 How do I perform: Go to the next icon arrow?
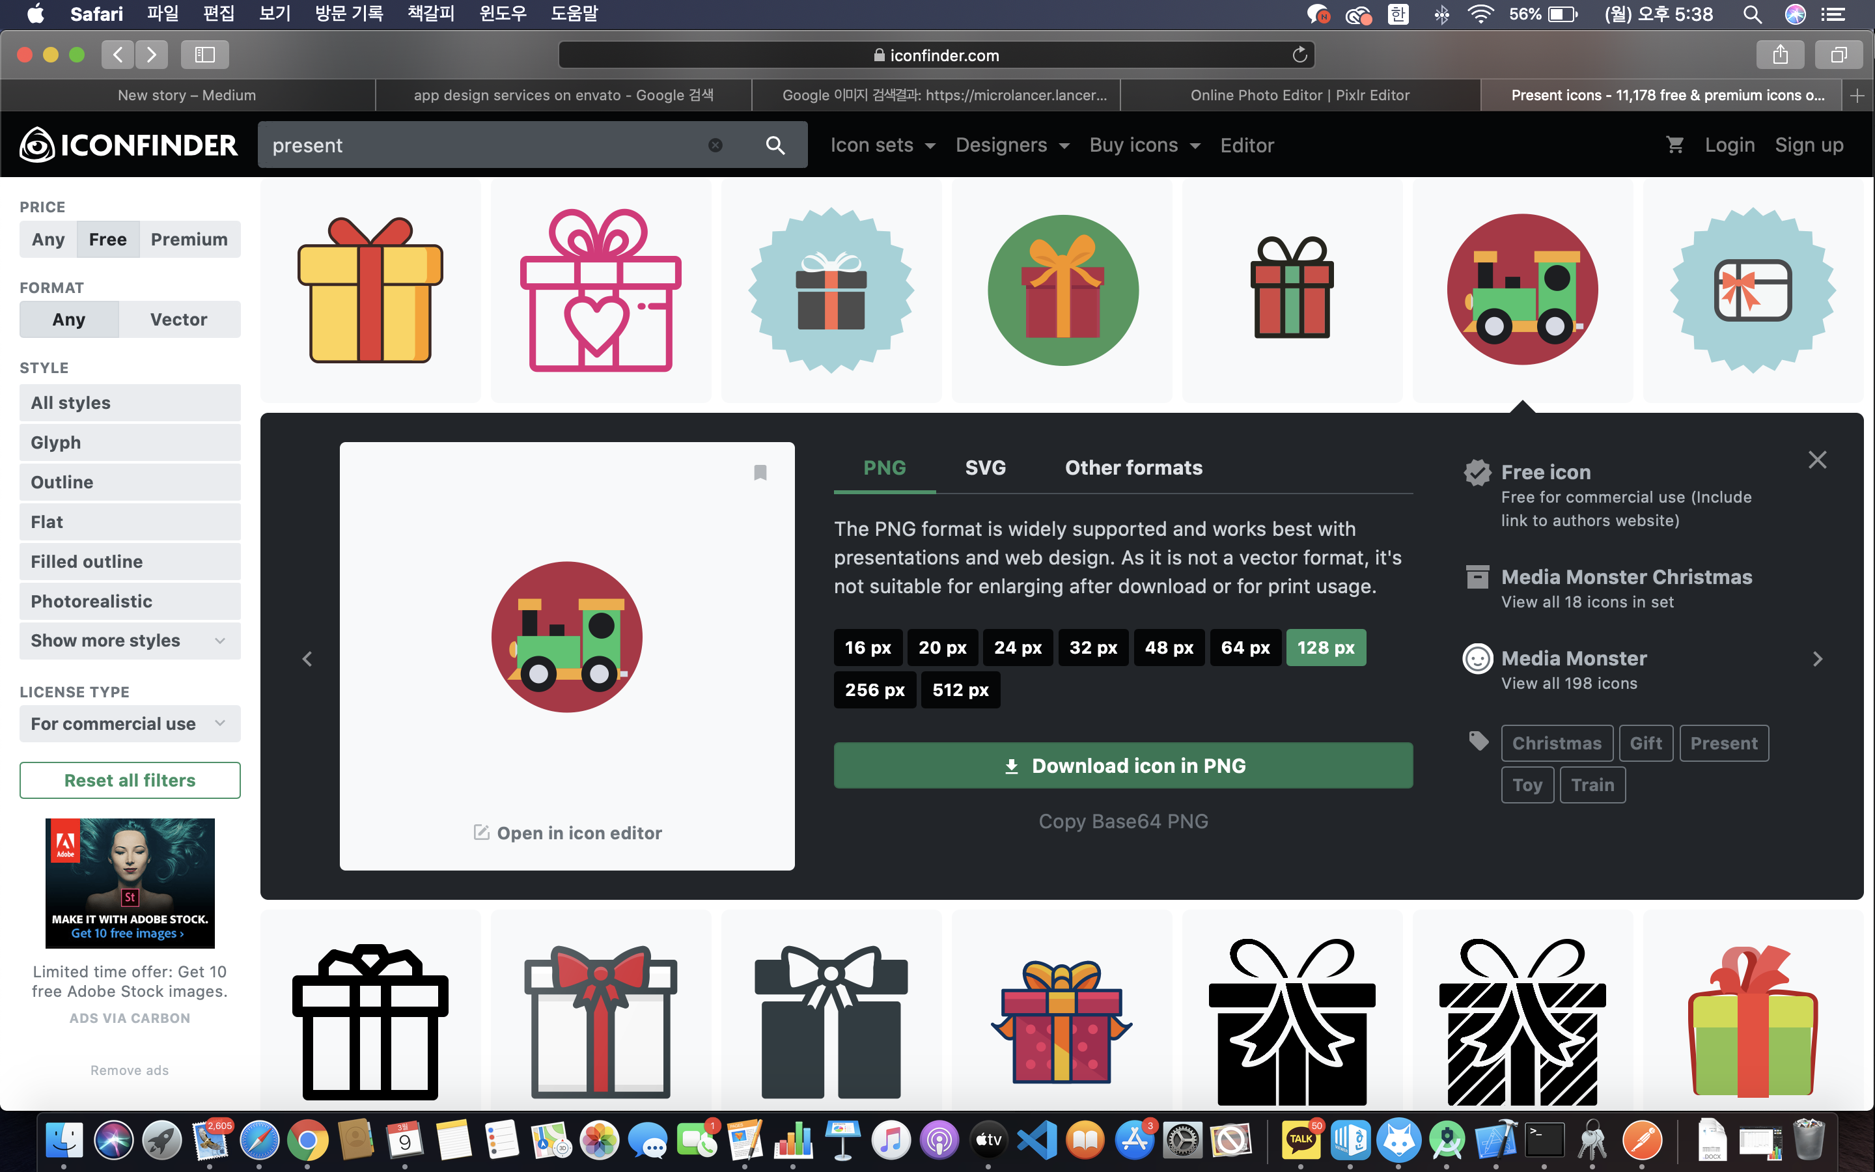[1817, 659]
